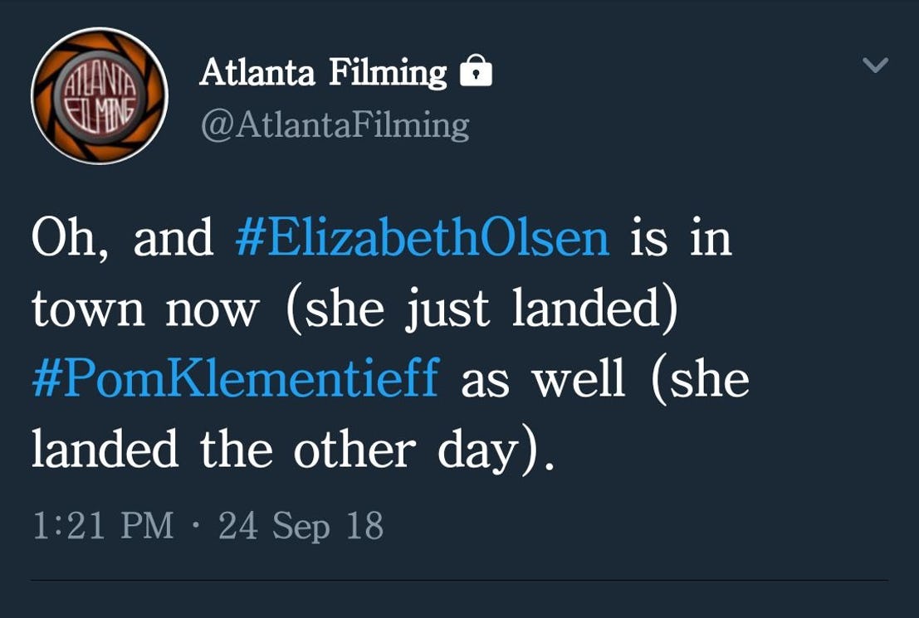Click the red Atlanta Filming badge in the logo
This screenshot has width=919, height=618.
coord(100,96)
